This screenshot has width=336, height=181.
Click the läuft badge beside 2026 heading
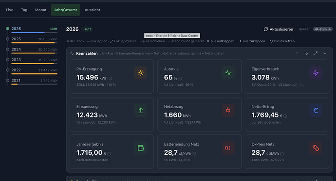click(x=87, y=29)
